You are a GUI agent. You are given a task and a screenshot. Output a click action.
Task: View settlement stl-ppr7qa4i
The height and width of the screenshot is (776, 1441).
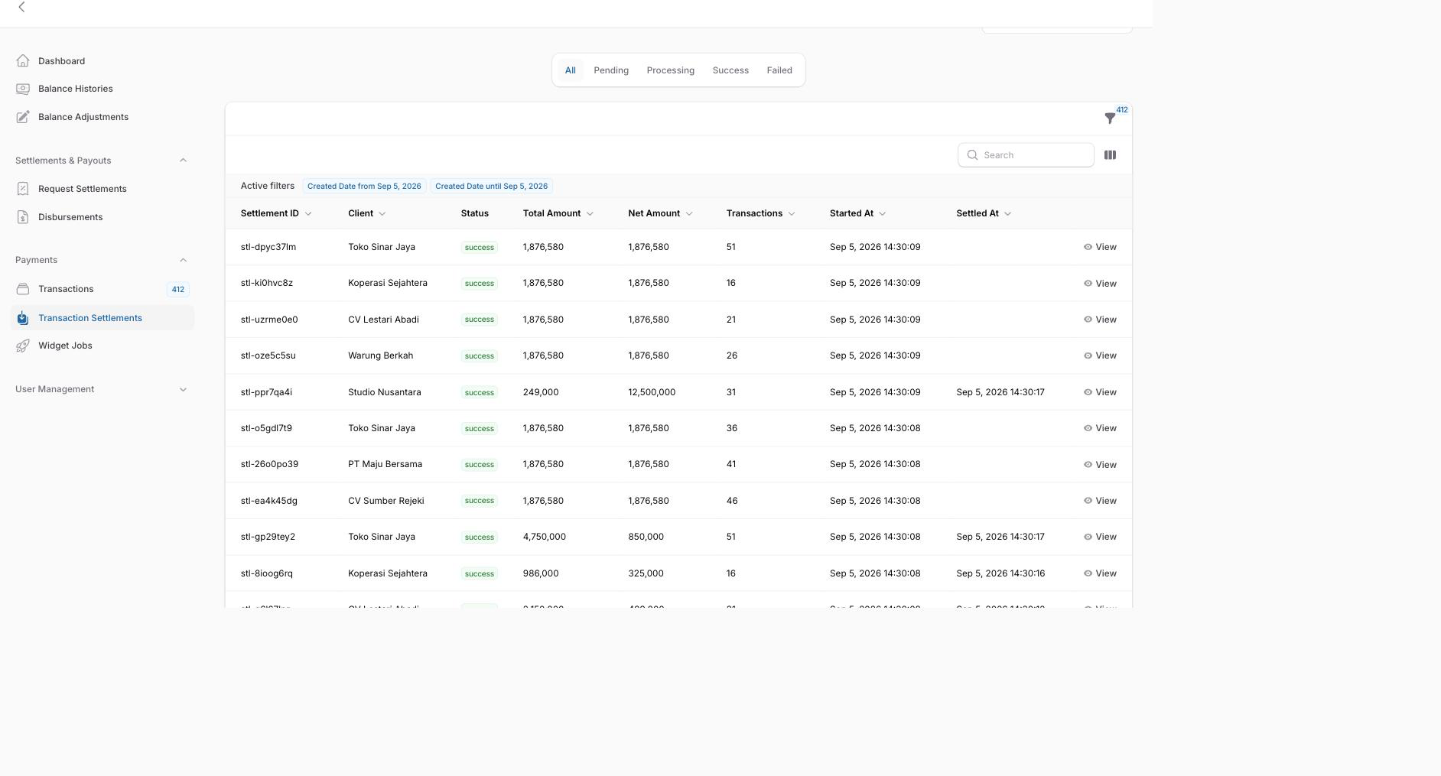coord(1100,392)
